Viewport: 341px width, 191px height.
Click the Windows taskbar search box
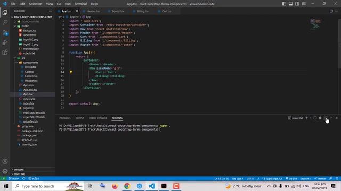[x=48, y=186]
